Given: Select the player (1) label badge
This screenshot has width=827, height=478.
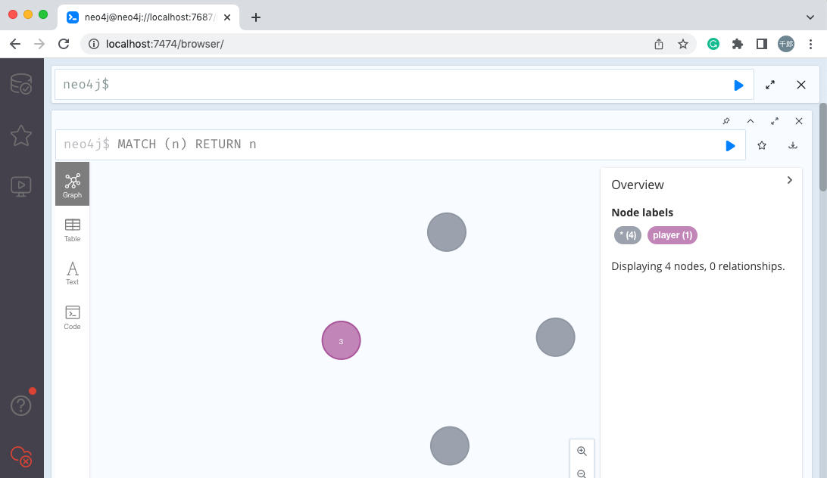Looking at the screenshot, I should pos(673,235).
